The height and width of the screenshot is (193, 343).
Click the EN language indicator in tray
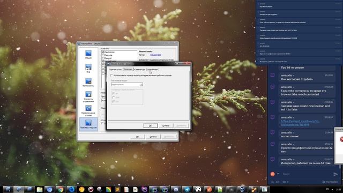pyautogui.click(x=327, y=189)
